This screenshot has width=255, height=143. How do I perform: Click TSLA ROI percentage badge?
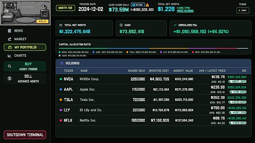[237, 102]
